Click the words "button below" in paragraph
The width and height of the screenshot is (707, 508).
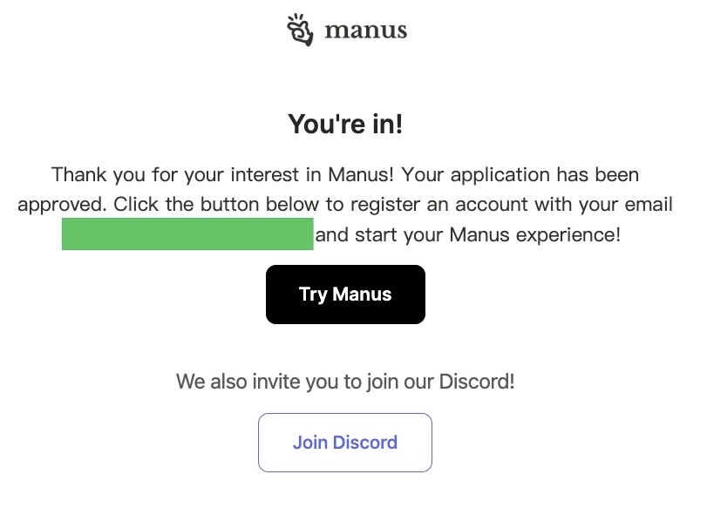(x=260, y=204)
